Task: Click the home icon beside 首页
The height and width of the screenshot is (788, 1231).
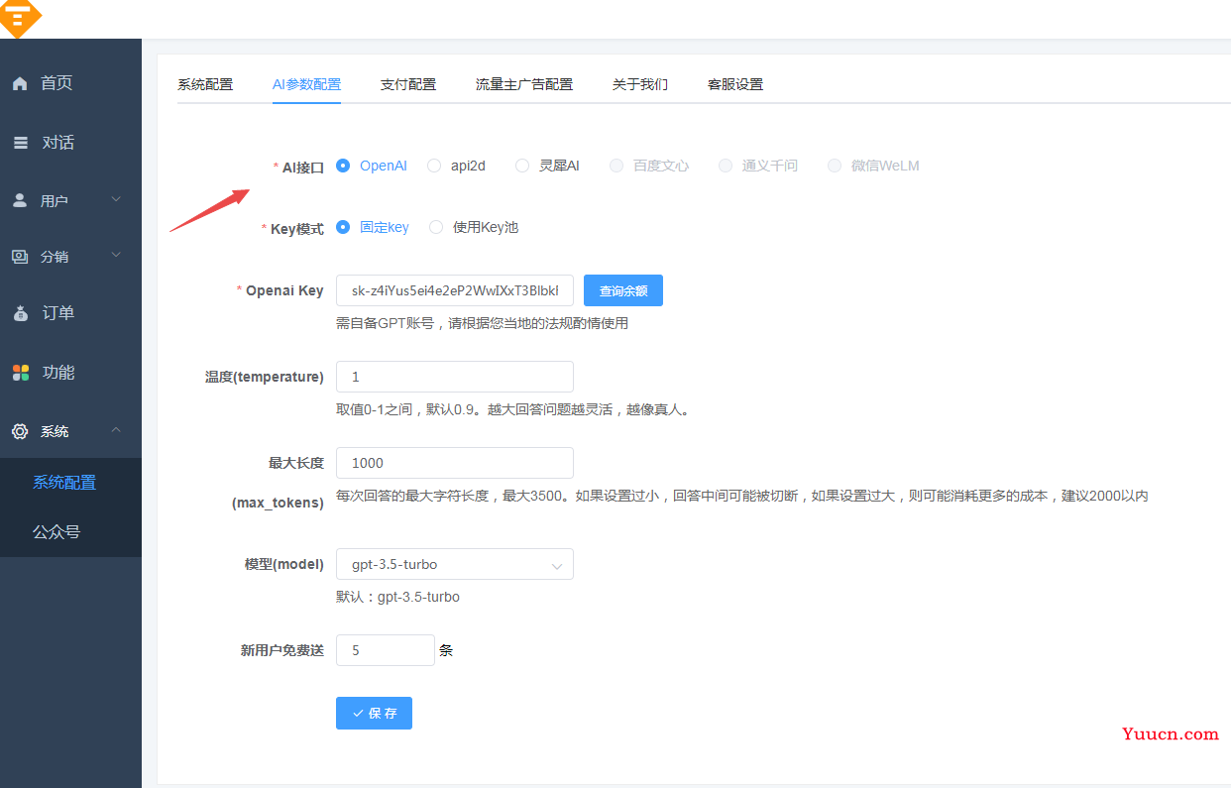Action: click(20, 84)
